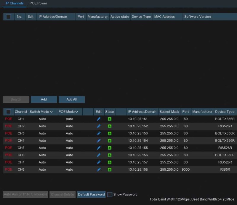Open Default Password settings
Screen dimensions: 237x205
pos(91,194)
